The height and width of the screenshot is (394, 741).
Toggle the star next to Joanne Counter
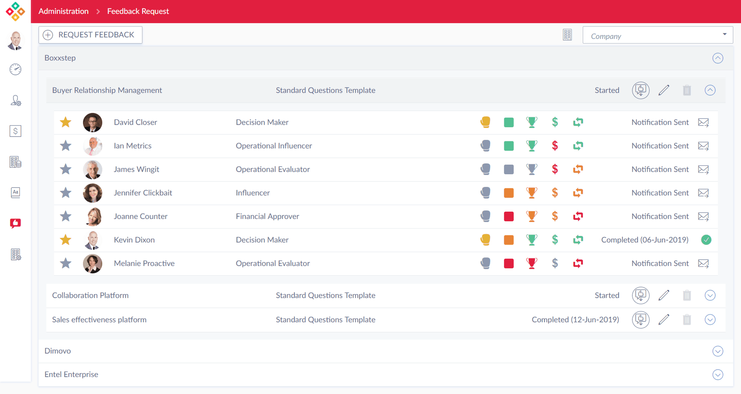pyautogui.click(x=66, y=216)
